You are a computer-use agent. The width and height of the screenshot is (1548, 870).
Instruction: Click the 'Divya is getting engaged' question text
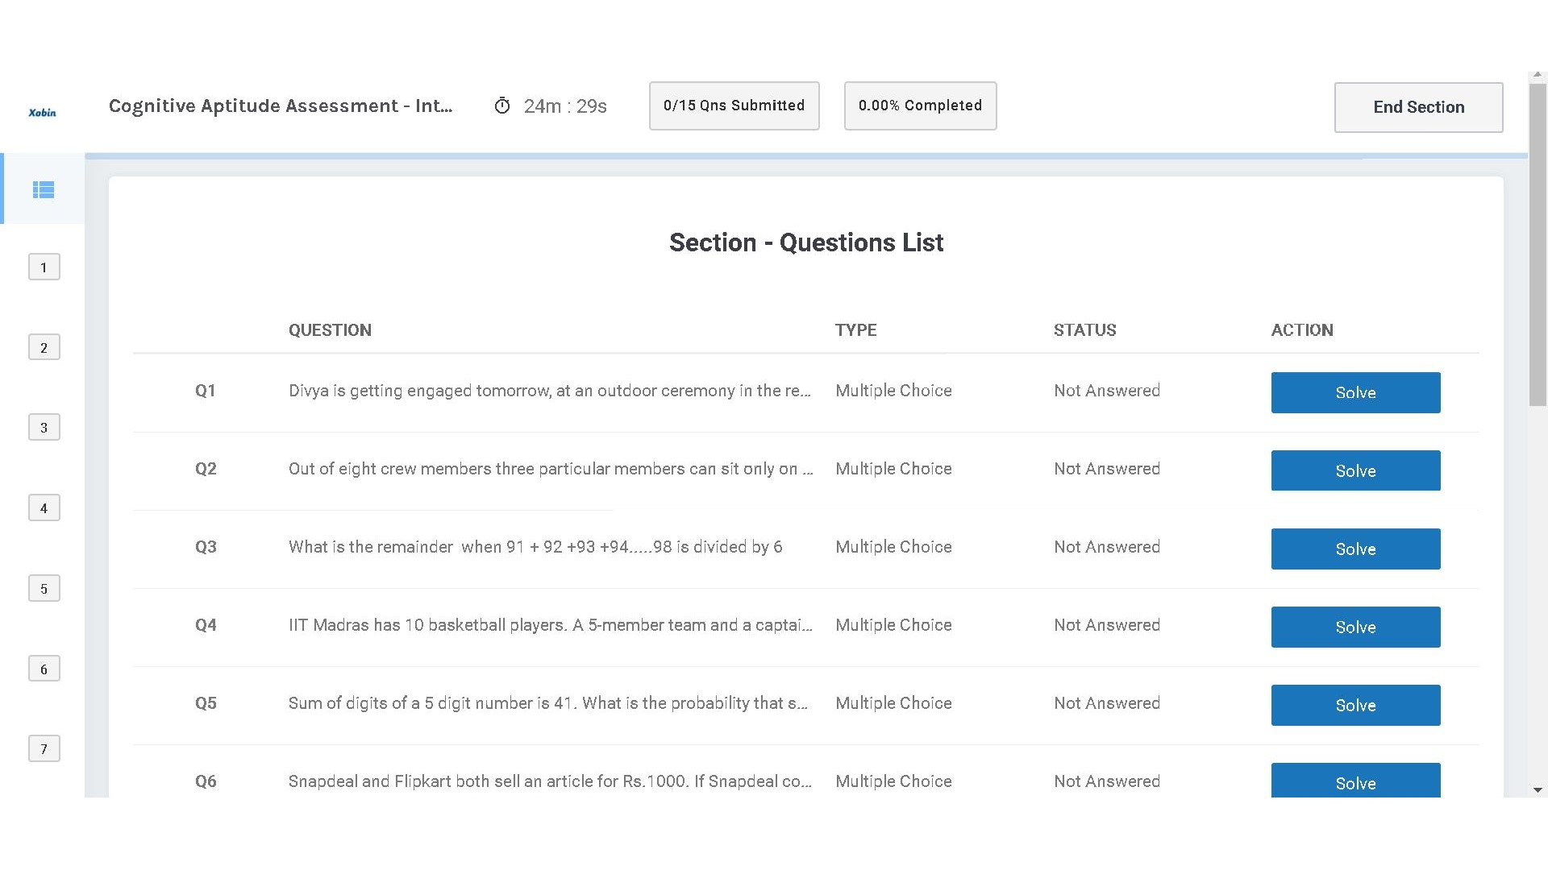point(550,391)
